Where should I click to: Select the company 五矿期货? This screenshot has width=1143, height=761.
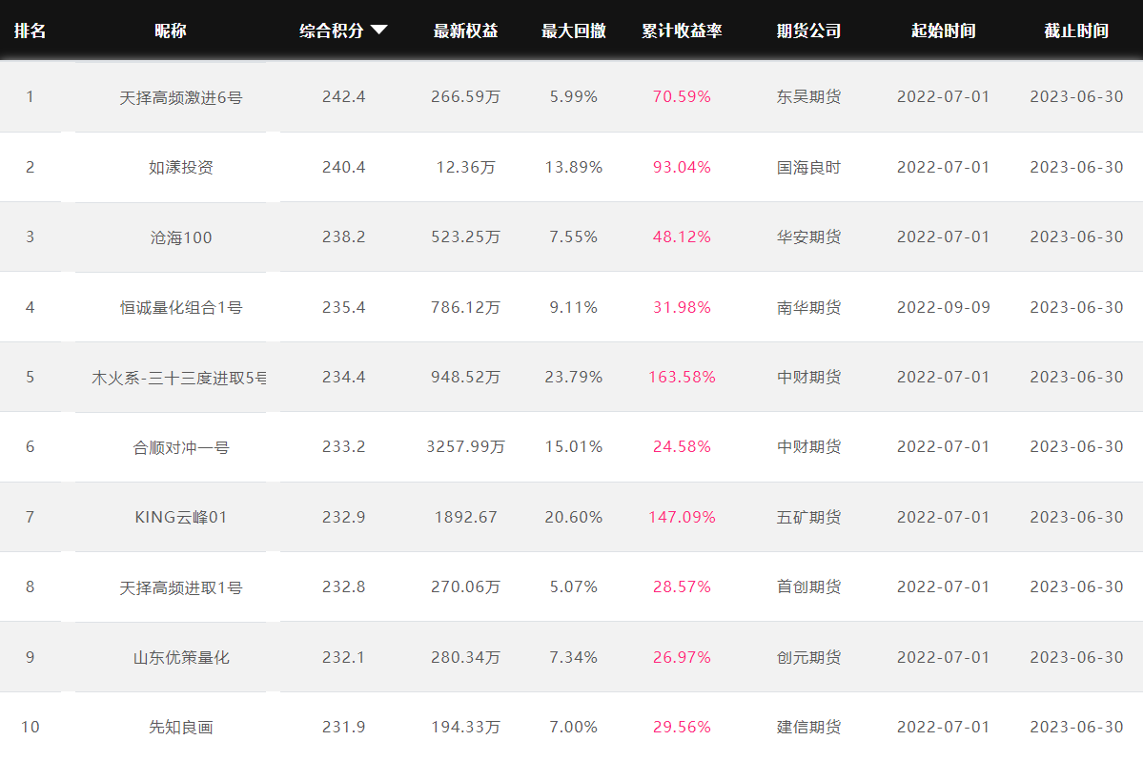pyautogui.click(x=808, y=518)
